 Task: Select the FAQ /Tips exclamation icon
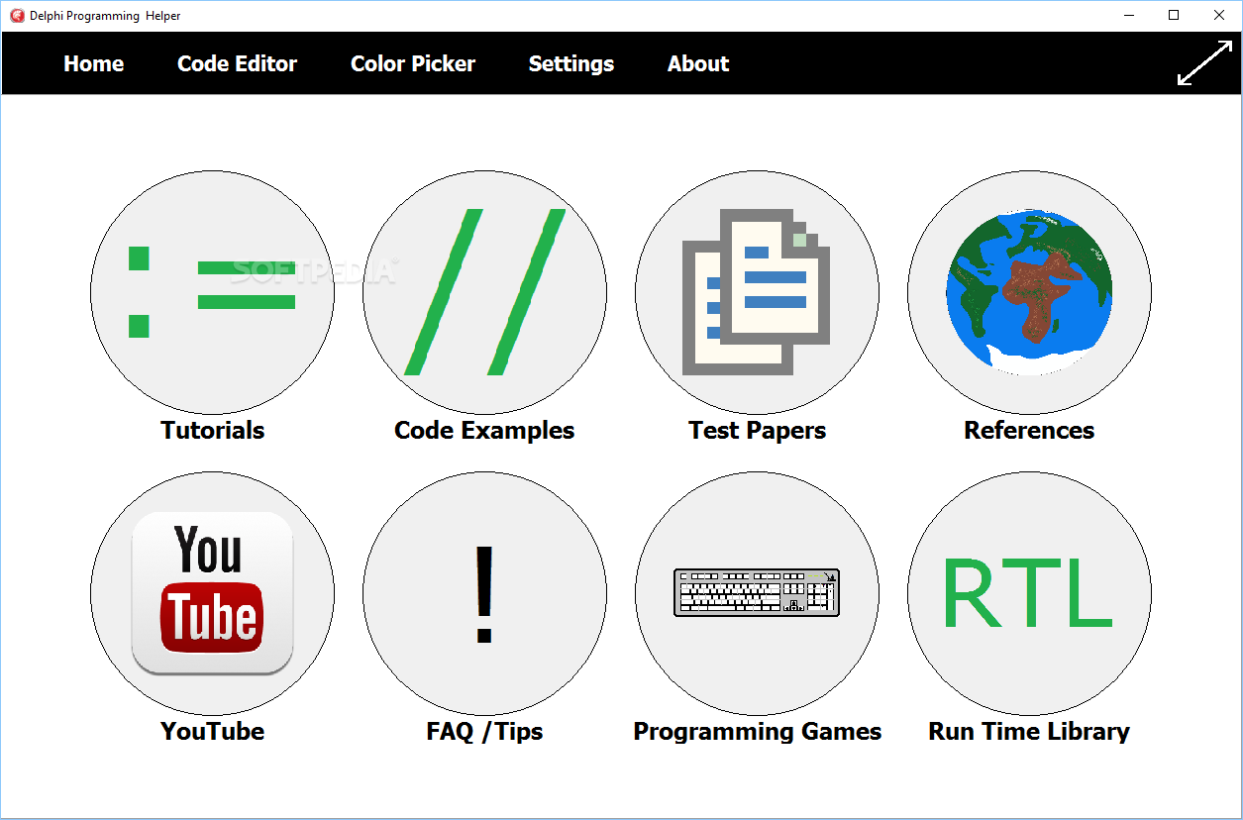[484, 591]
